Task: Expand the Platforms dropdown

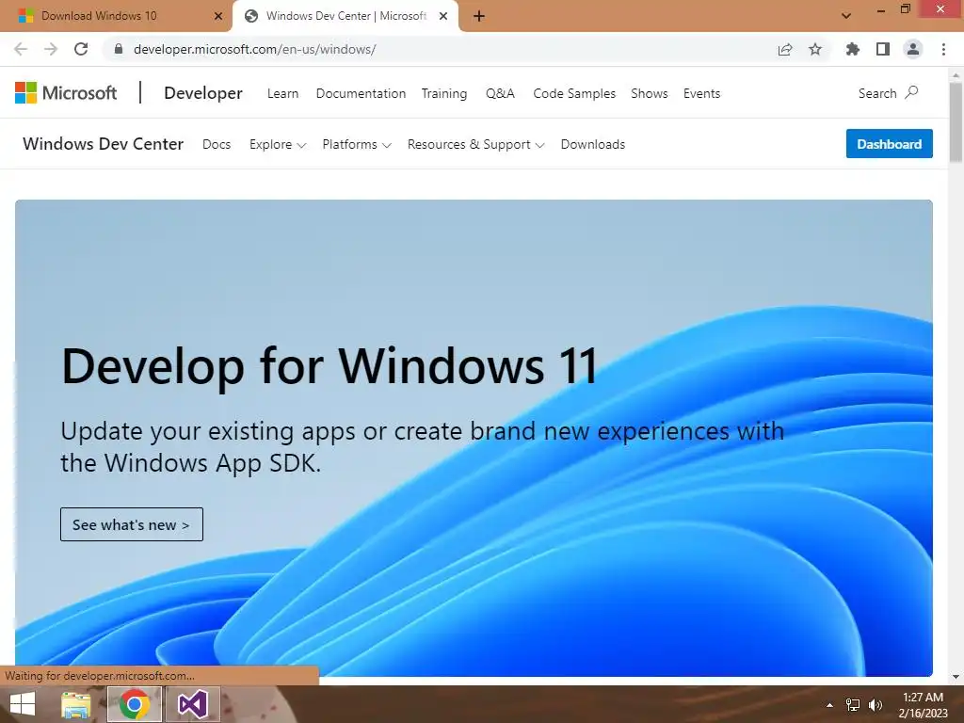Action: point(357,144)
